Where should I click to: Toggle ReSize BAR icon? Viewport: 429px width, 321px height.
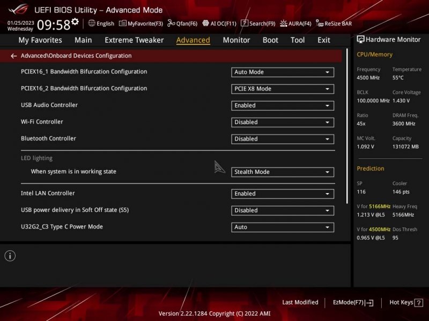[x=320, y=23]
